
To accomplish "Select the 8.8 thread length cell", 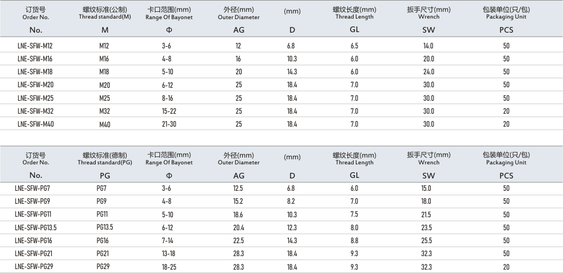I will 354,240.
